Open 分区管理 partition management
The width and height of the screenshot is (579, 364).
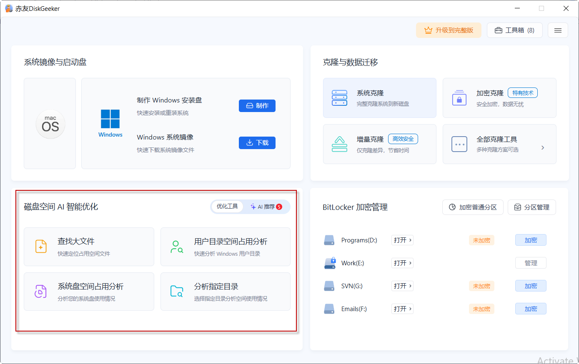[532, 207]
